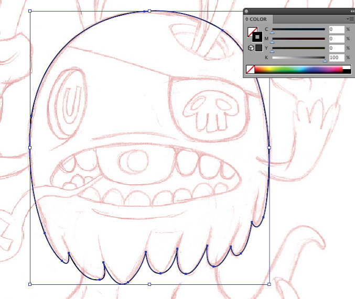Close the Color panel with the round button
This screenshot has height=299, width=355.
tap(246, 12)
